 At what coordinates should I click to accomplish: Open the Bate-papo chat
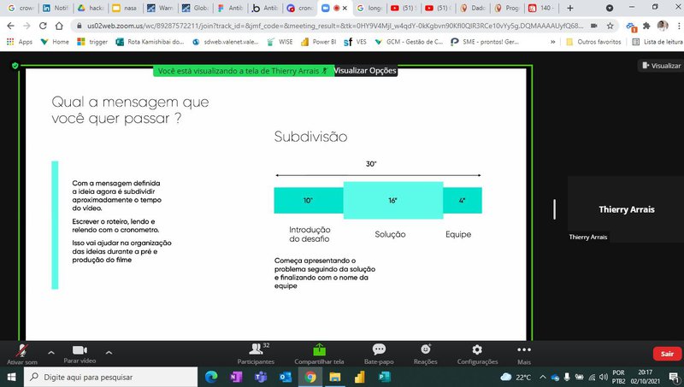tap(379, 354)
